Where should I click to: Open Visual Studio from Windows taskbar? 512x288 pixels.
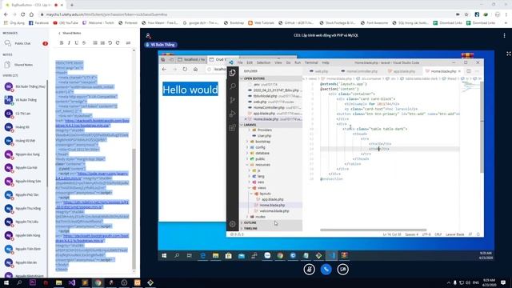pos(72,282)
